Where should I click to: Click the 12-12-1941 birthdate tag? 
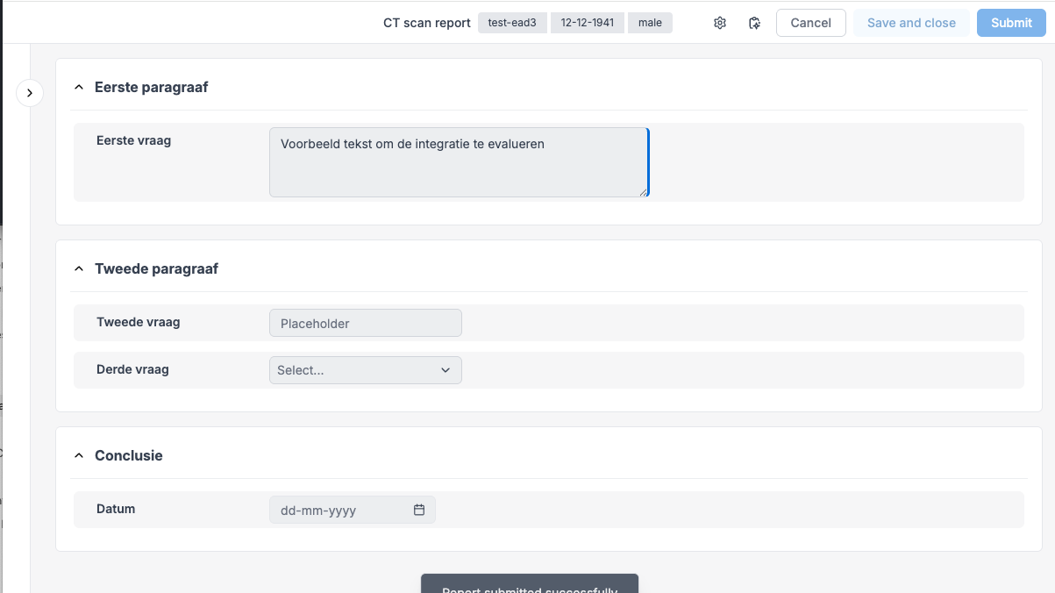pyautogui.click(x=588, y=23)
